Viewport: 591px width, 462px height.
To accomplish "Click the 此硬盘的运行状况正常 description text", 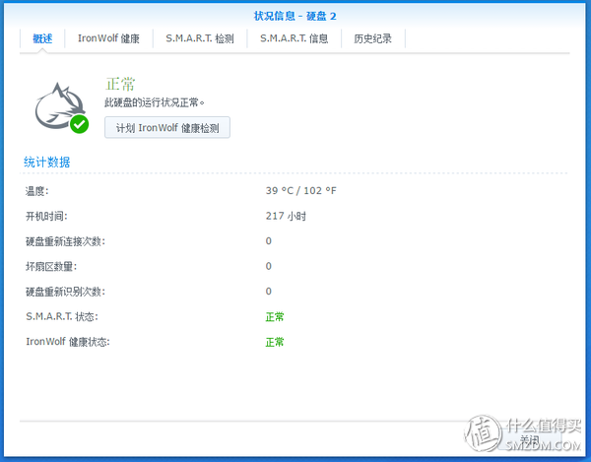I will tap(155, 102).
